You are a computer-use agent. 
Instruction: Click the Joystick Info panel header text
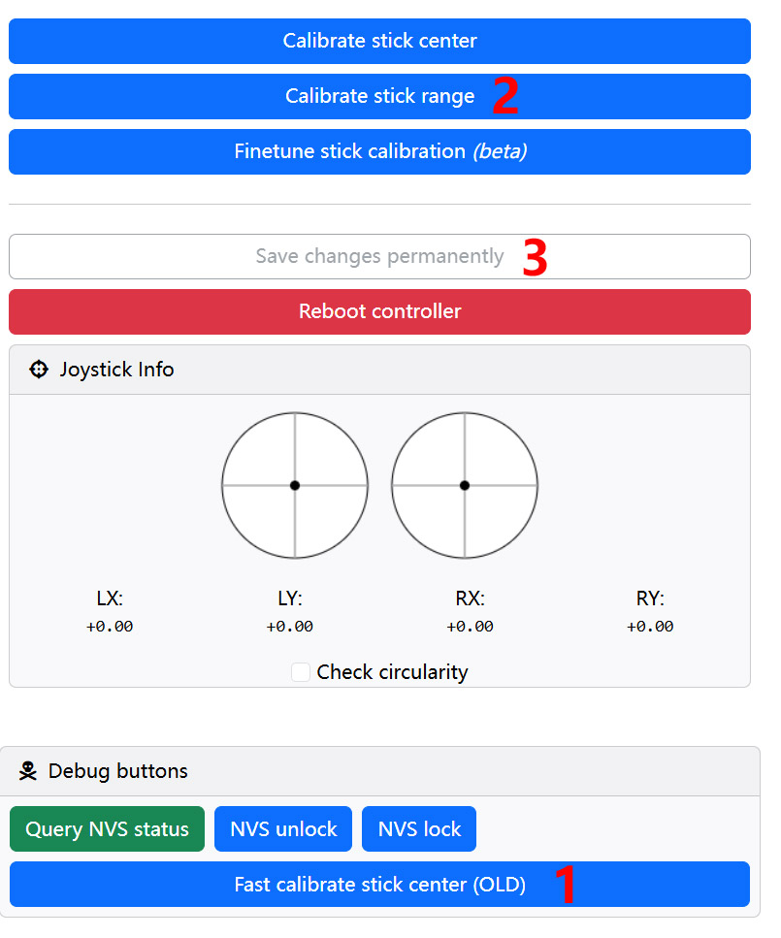[116, 370]
